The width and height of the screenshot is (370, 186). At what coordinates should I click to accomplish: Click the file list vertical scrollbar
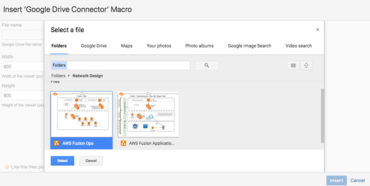coord(323,116)
